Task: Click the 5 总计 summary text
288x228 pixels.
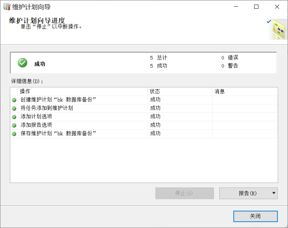Action: point(159,58)
